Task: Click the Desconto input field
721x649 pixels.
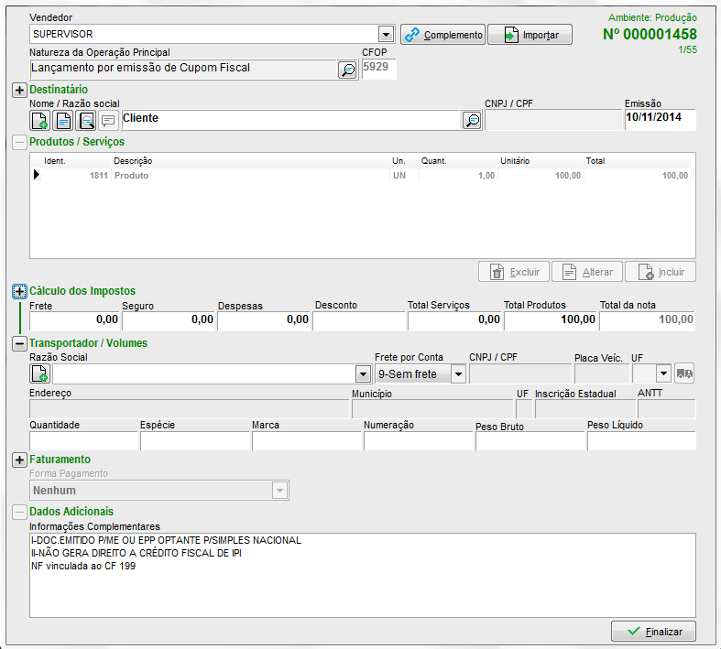Action: coord(358,320)
